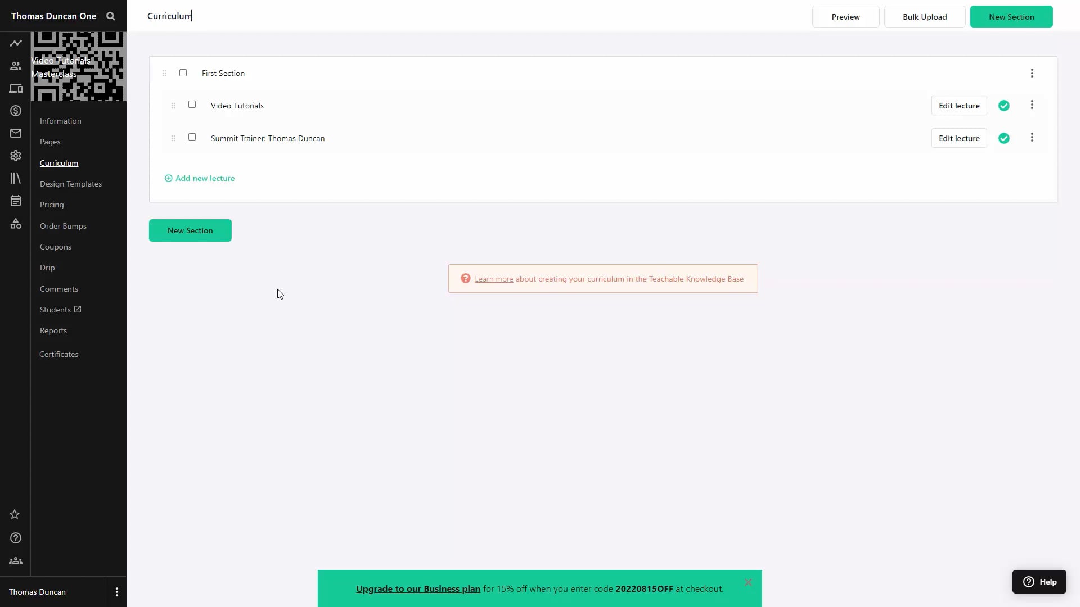This screenshot has height=607, width=1080.
Task: Tick the First Section checkbox
Action: click(x=183, y=73)
